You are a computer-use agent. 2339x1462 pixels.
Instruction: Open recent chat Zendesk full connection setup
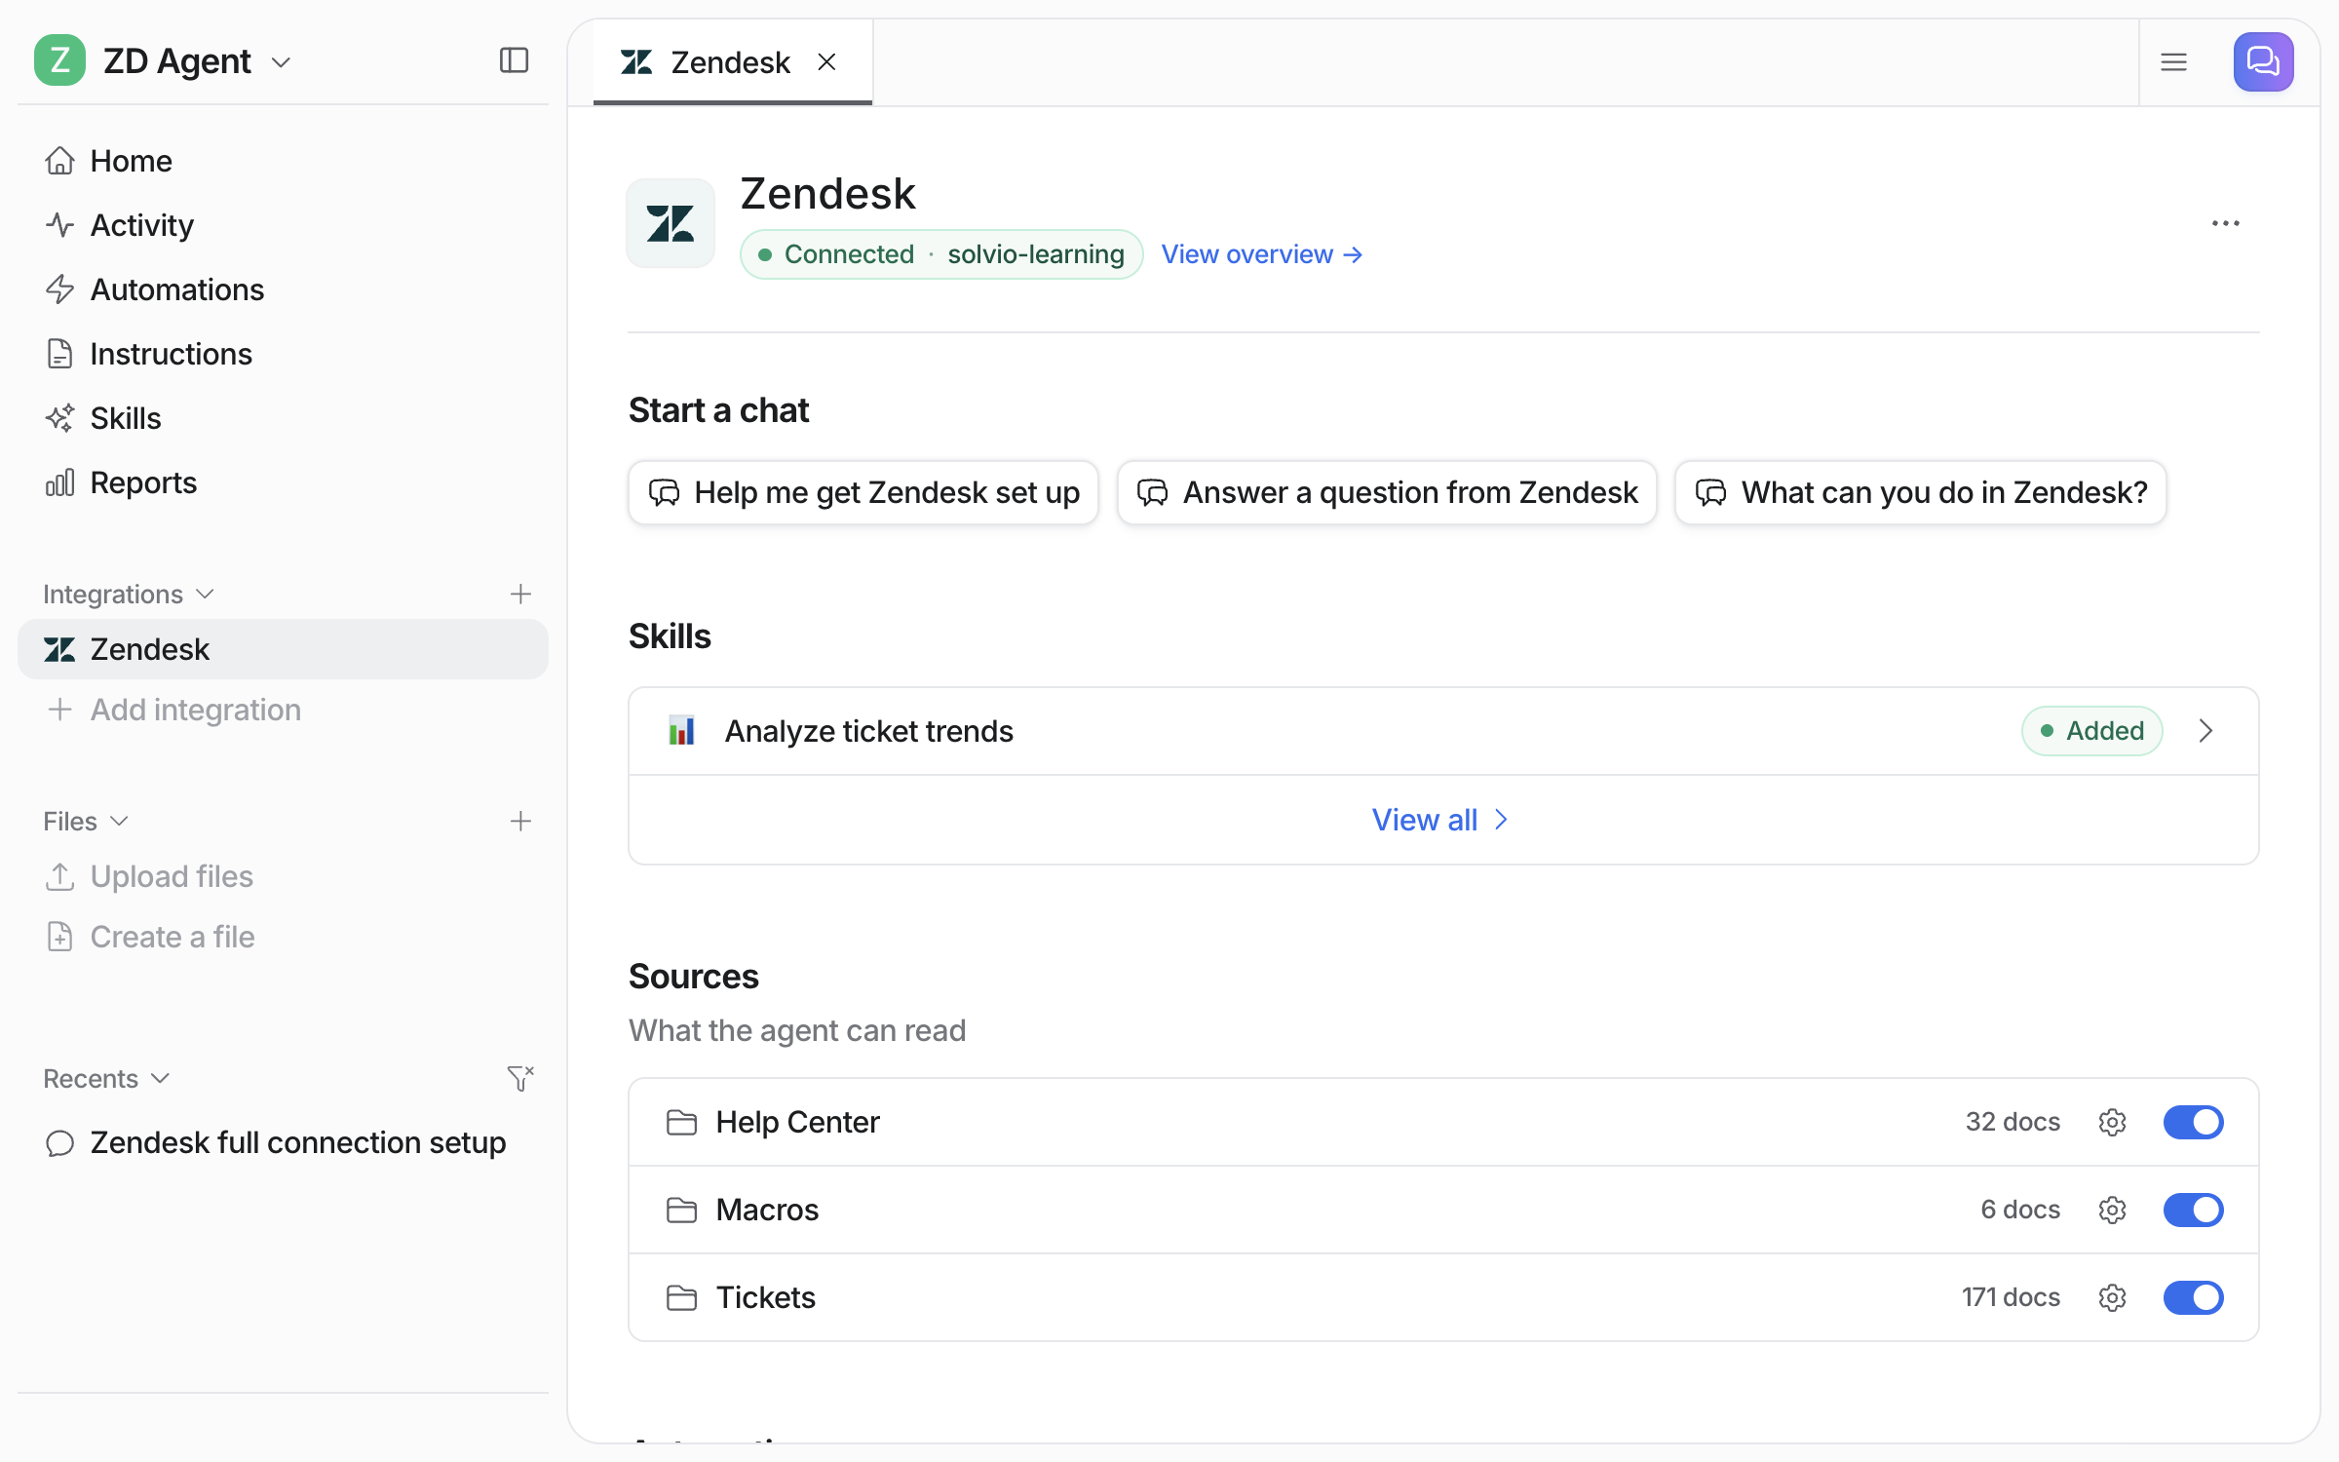click(283, 1142)
